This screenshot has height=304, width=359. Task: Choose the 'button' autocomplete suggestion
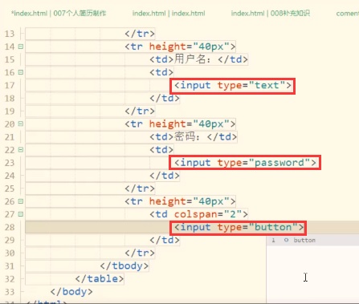(x=312, y=240)
